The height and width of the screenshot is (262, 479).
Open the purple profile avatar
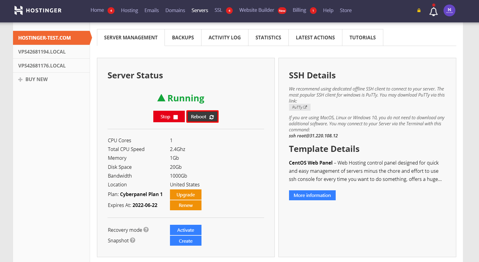449,10
